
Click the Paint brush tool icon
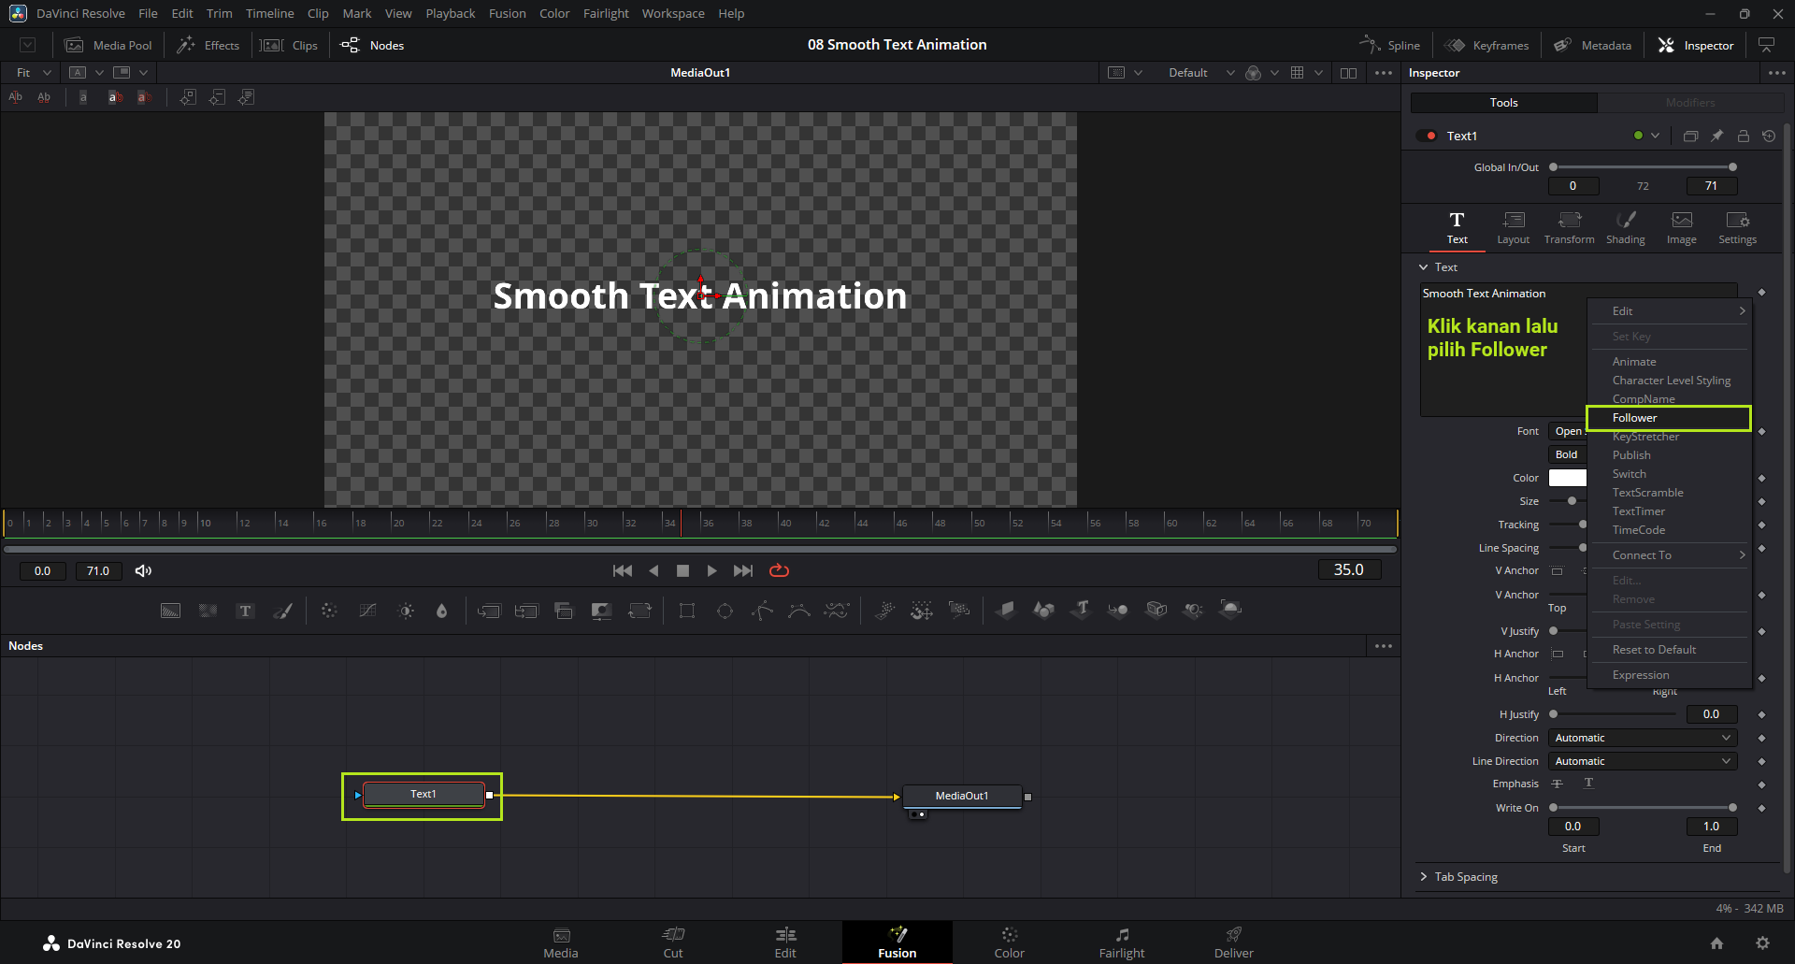coord(282,611)
